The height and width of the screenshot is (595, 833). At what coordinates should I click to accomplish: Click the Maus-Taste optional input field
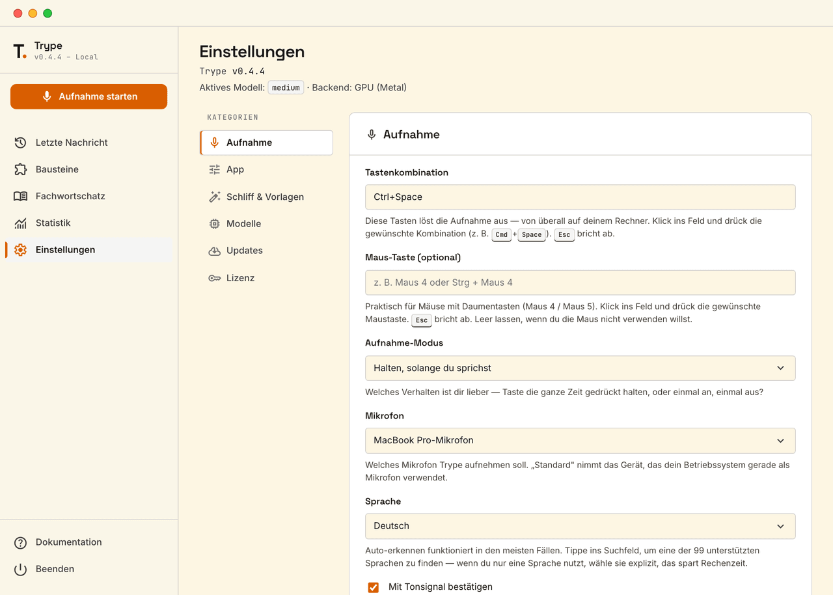(580, 283)
